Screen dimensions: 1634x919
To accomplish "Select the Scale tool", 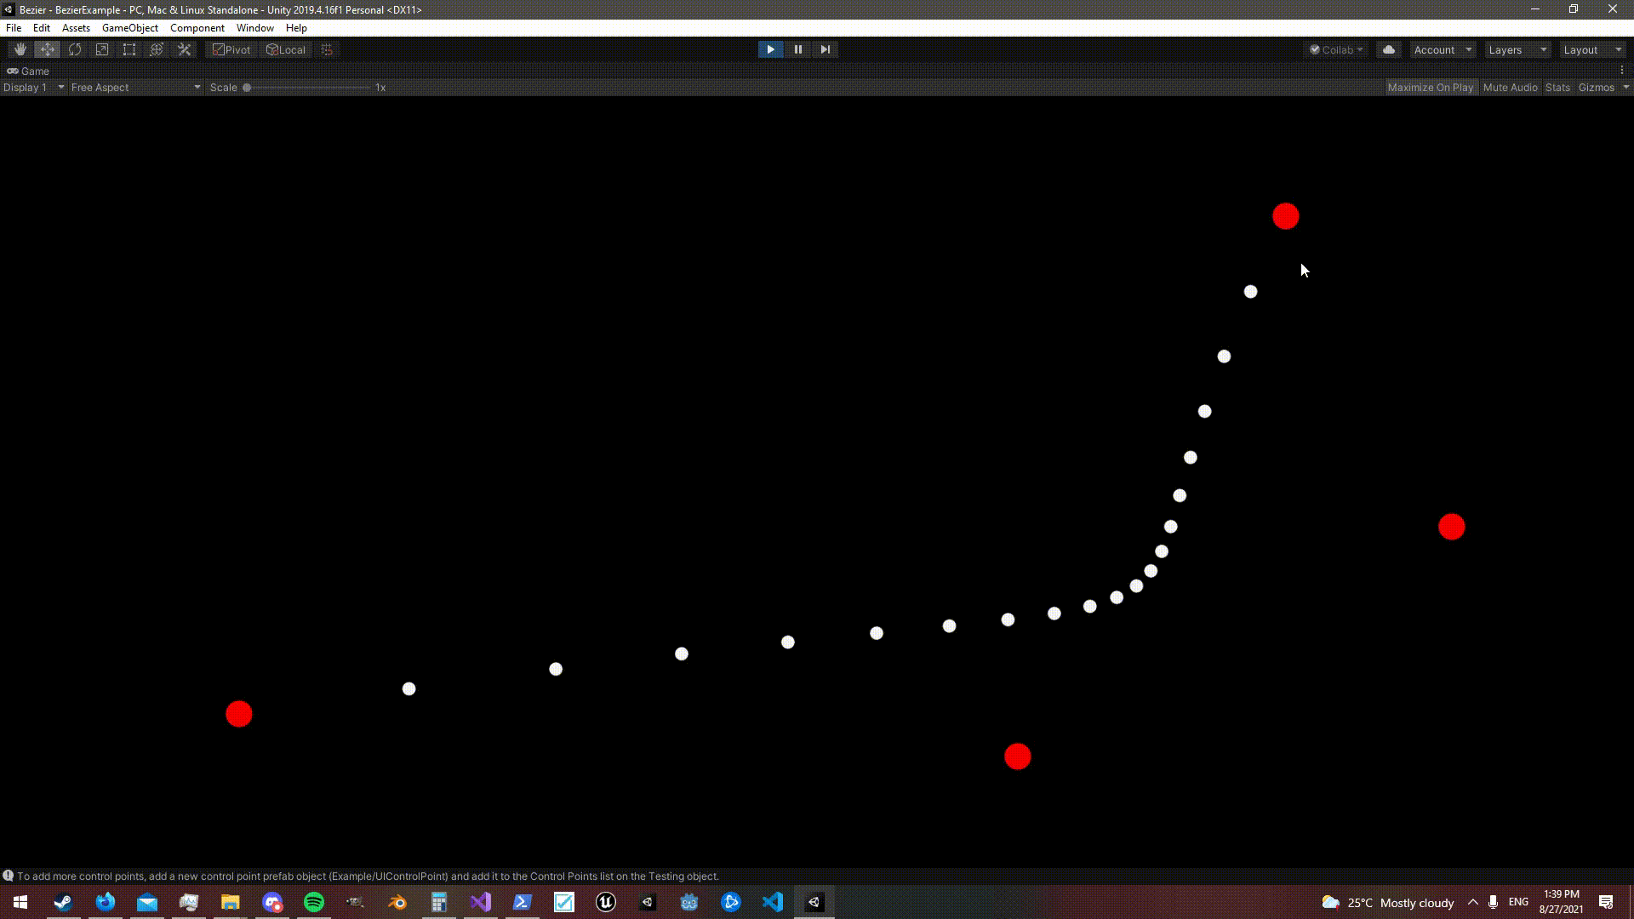I will tap(102, 49).
